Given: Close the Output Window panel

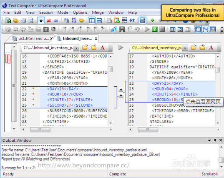Looking at the screenshot, I should pos(221,140).
